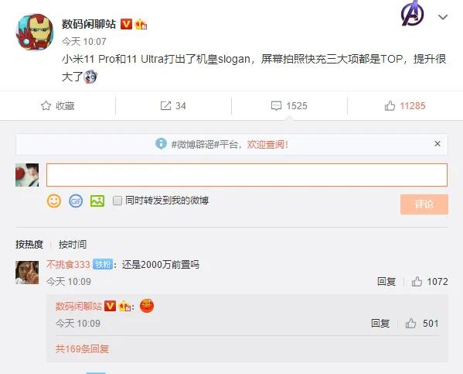The height and width of the screenshot is (374, 463).
Task: Attach a picture using the image icon
Action: [97, 201]
